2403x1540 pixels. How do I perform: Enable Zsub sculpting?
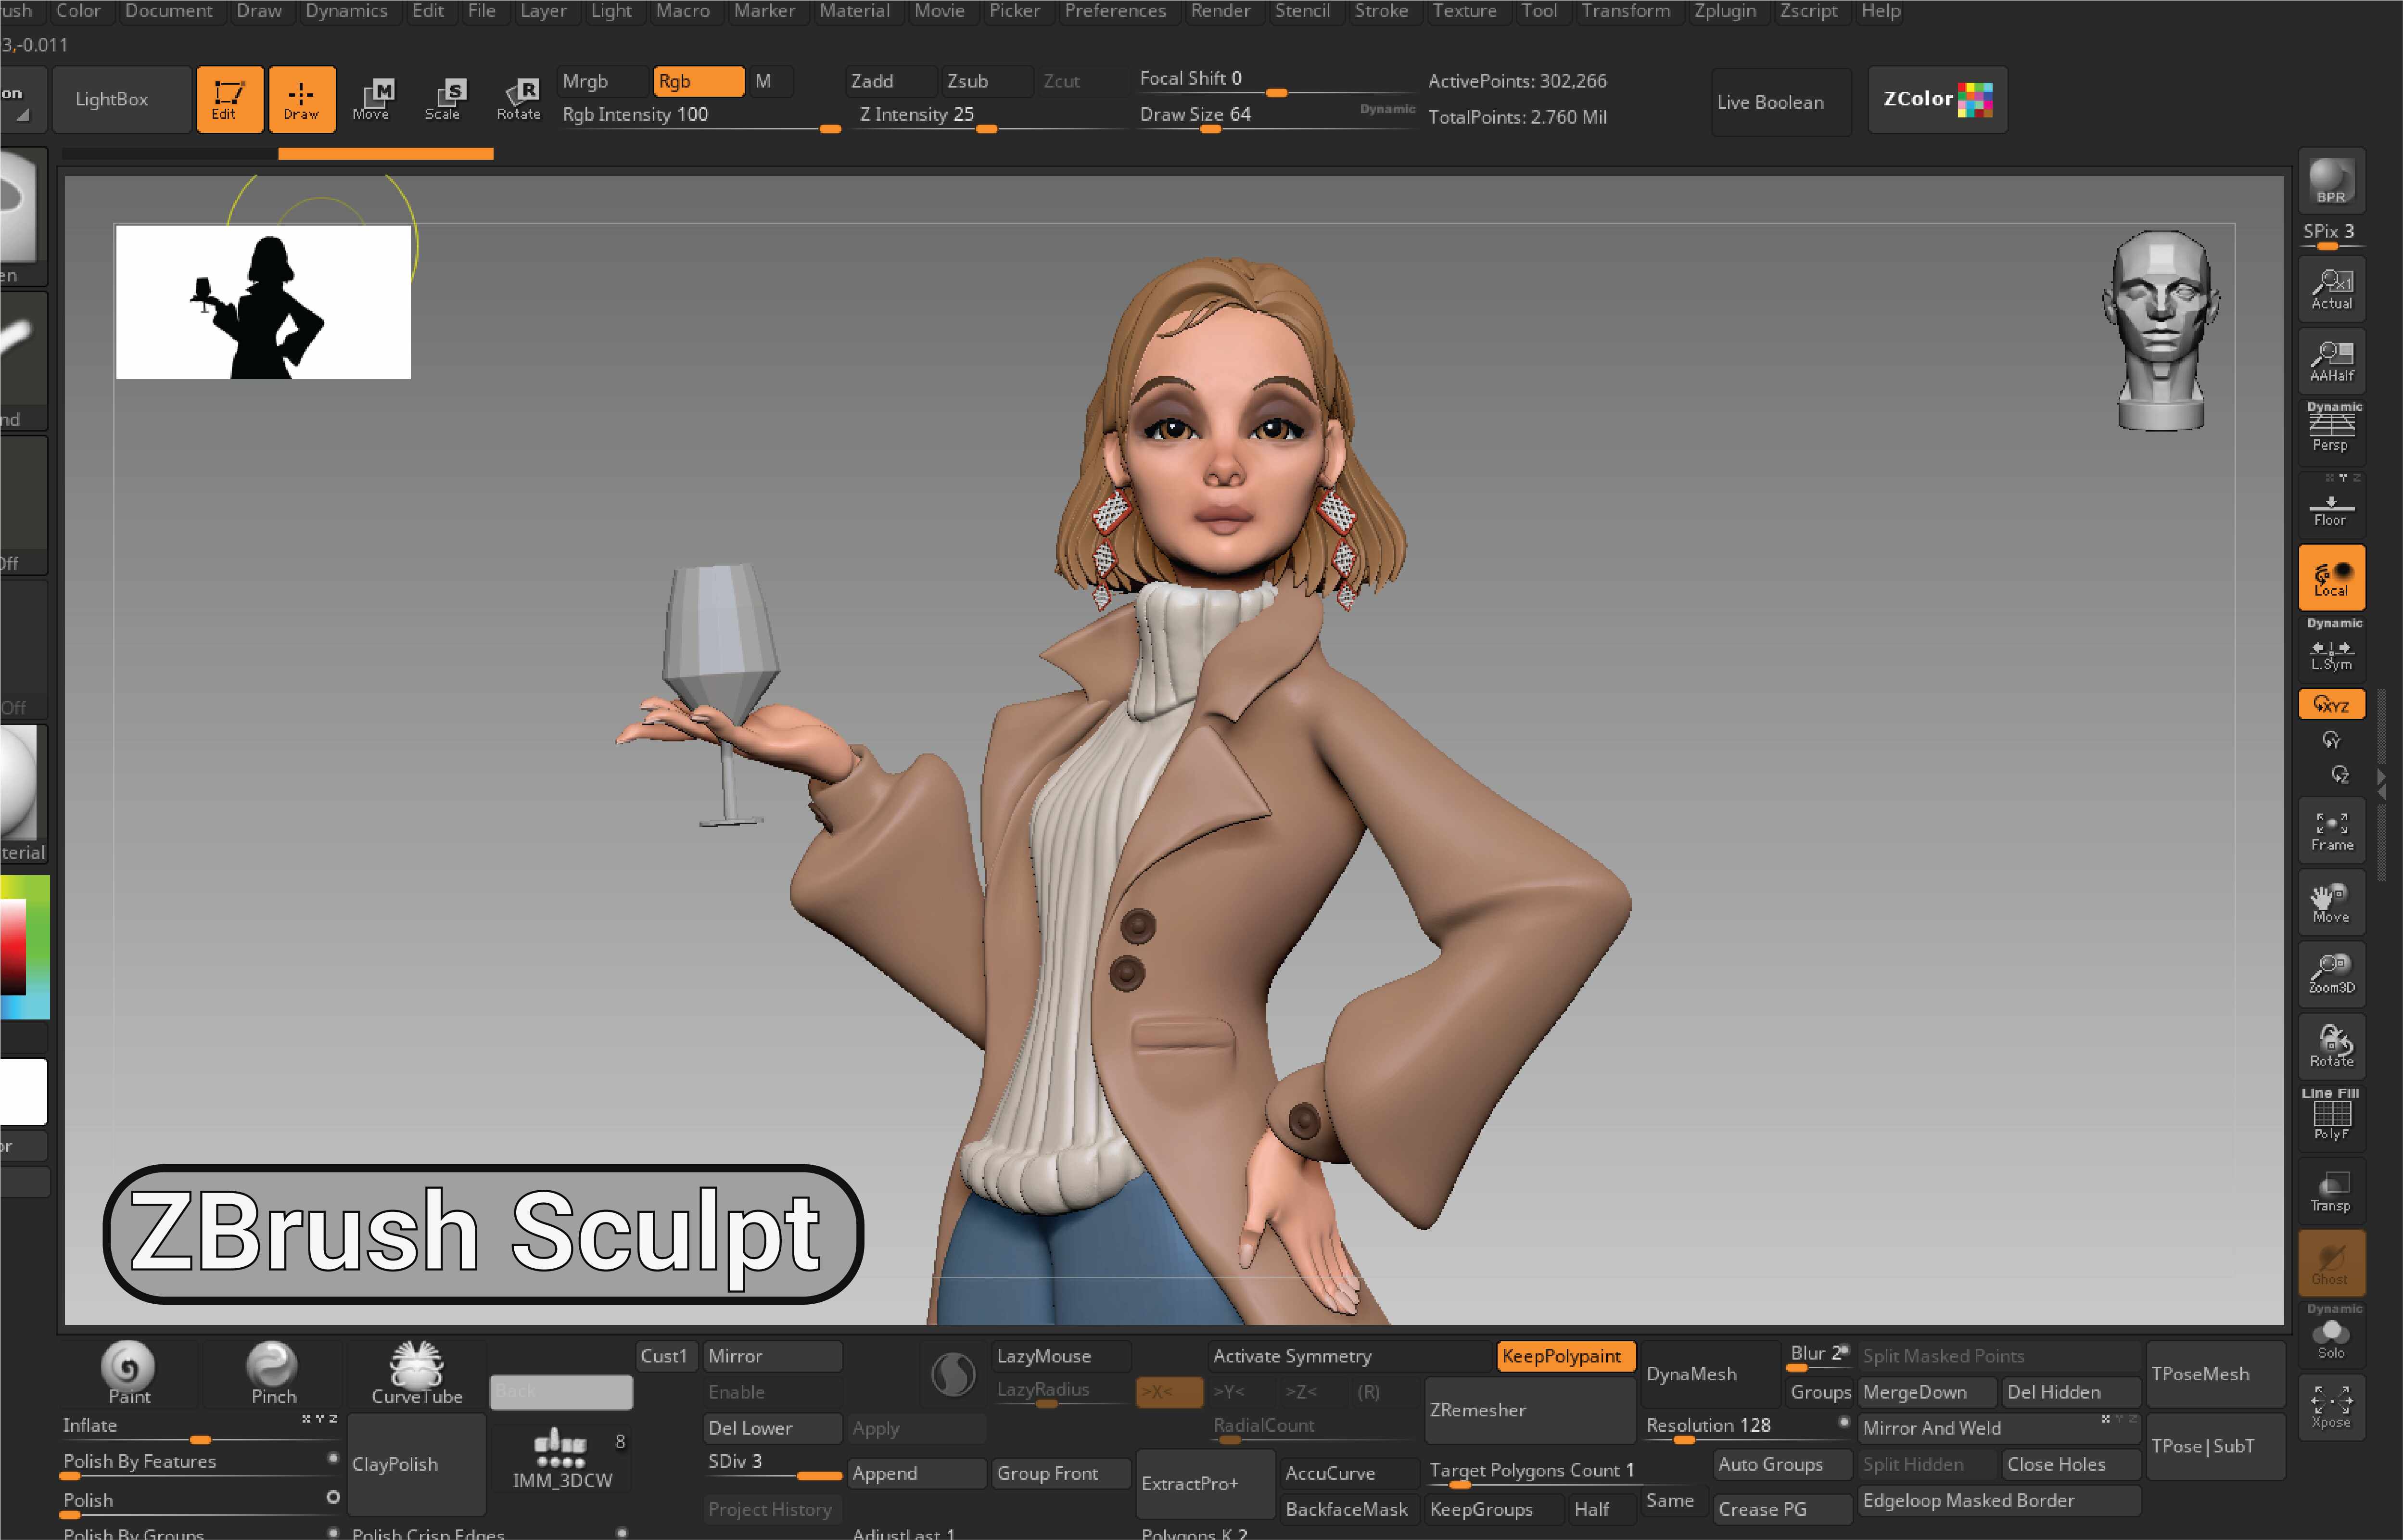[986, 81]
